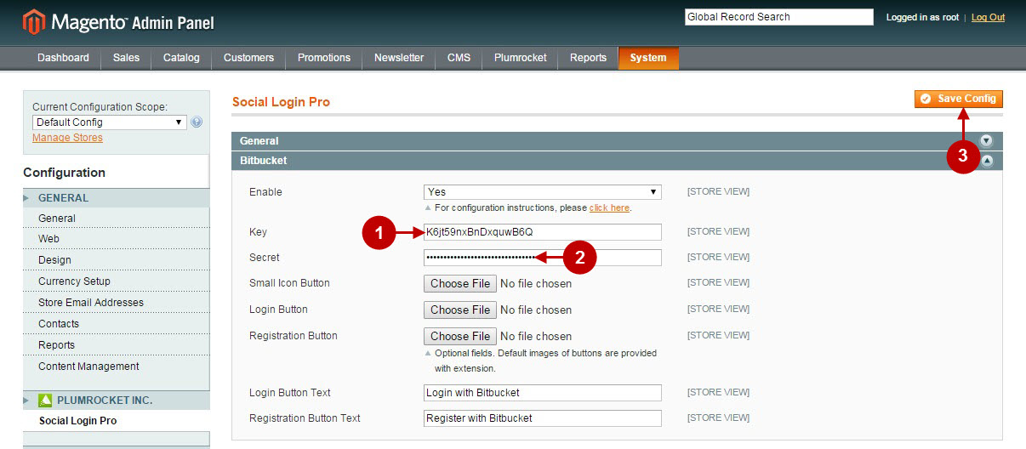Viewport: 1026px width, 449px height.
Task: Open the Catalog menu
Action: pos(181,58)
